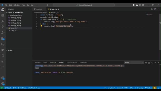Show errors and warnings count

(8, 88)
